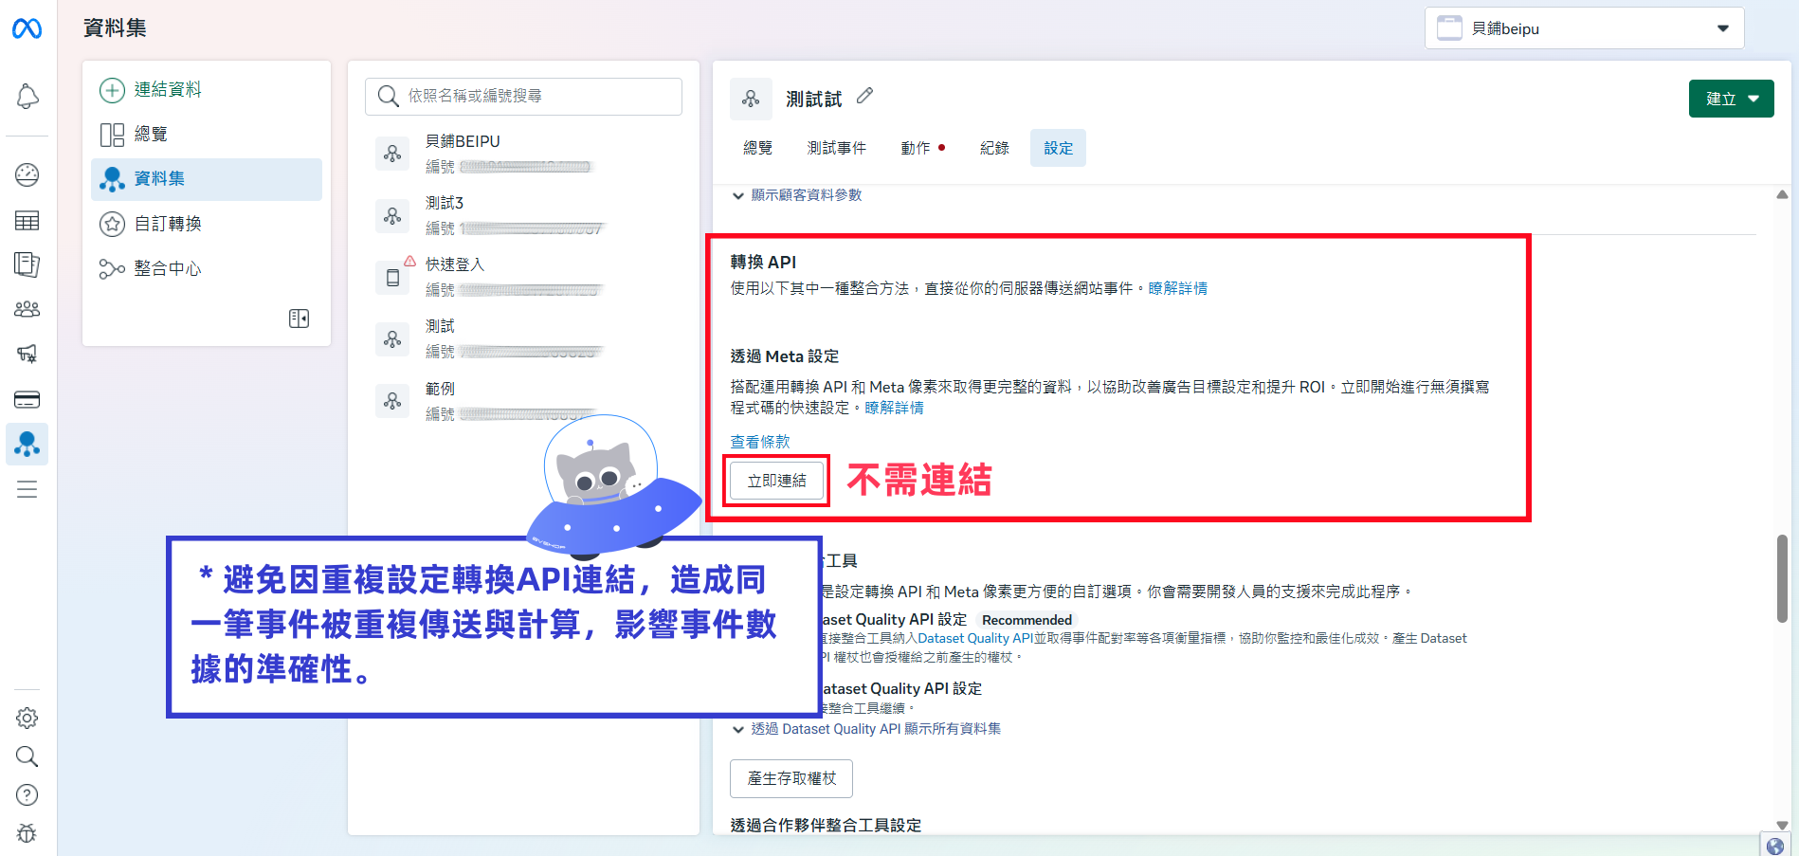Open the search magnifier icon in sidebar
Image resolution: width=1799 pixels, height=856 pixels.
coord(27,756)
